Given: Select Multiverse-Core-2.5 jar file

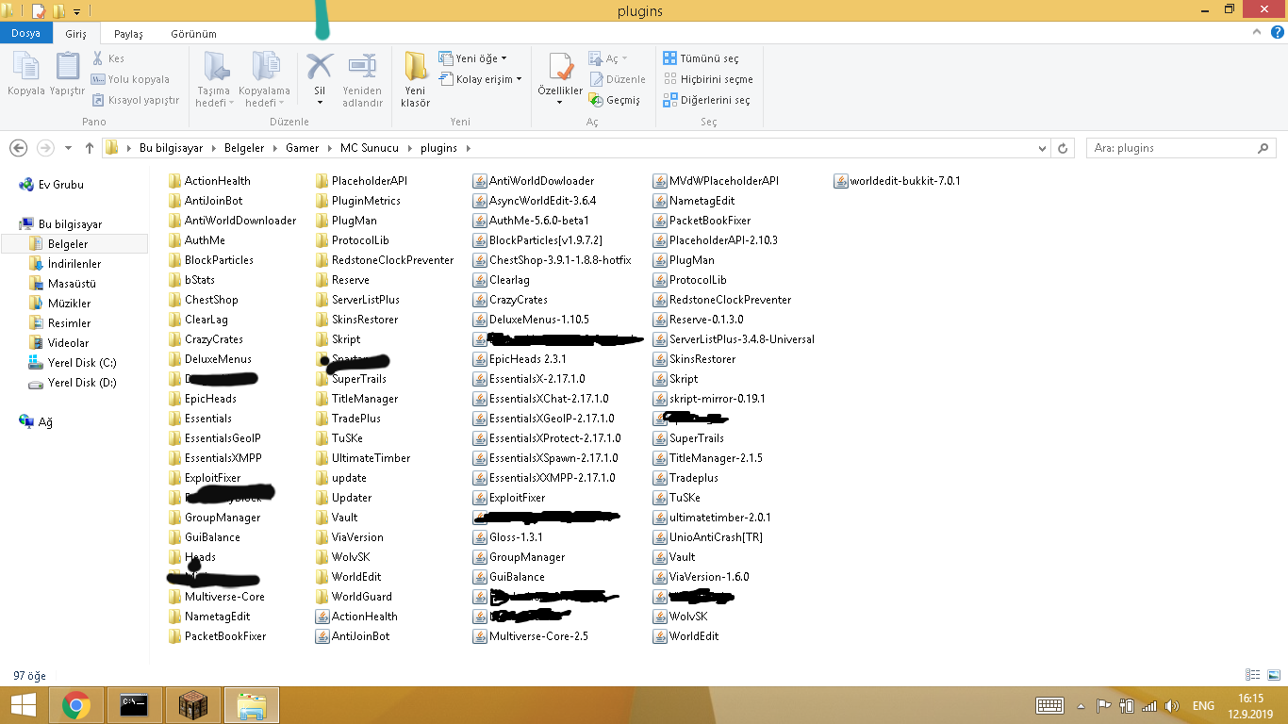Looking at the screenshot, I should click(538, 636).
